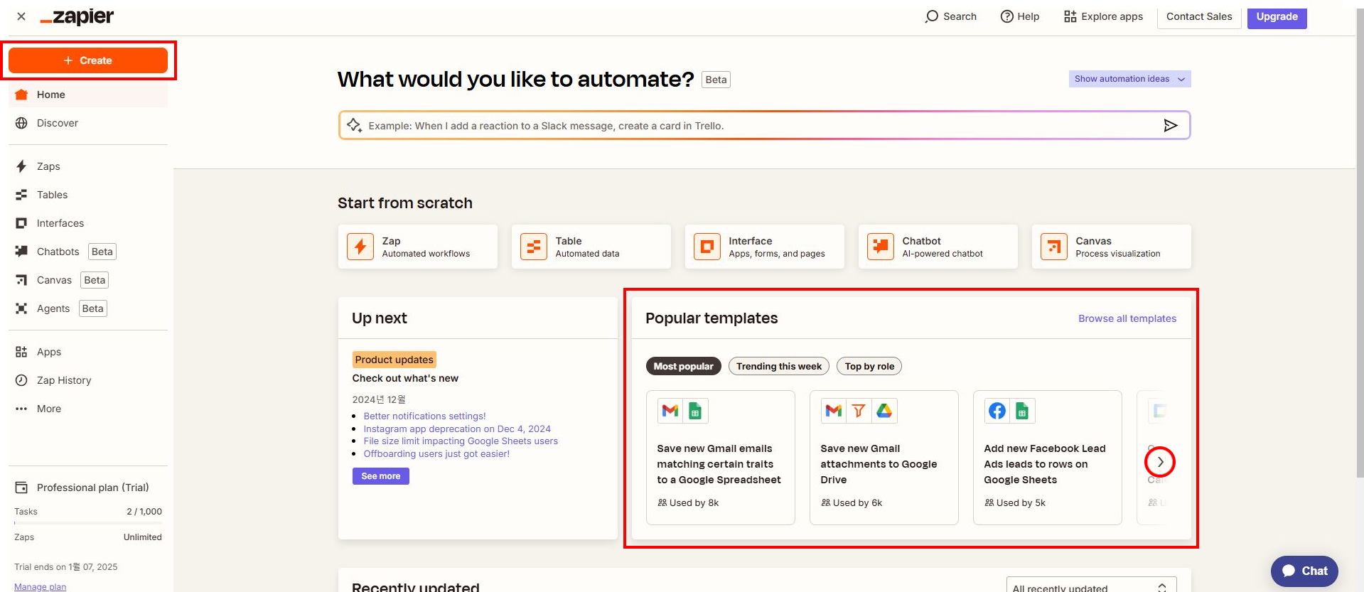Open Tables in the sidebar
This screenshot has width=1364, height=592.
coord(88,195)
